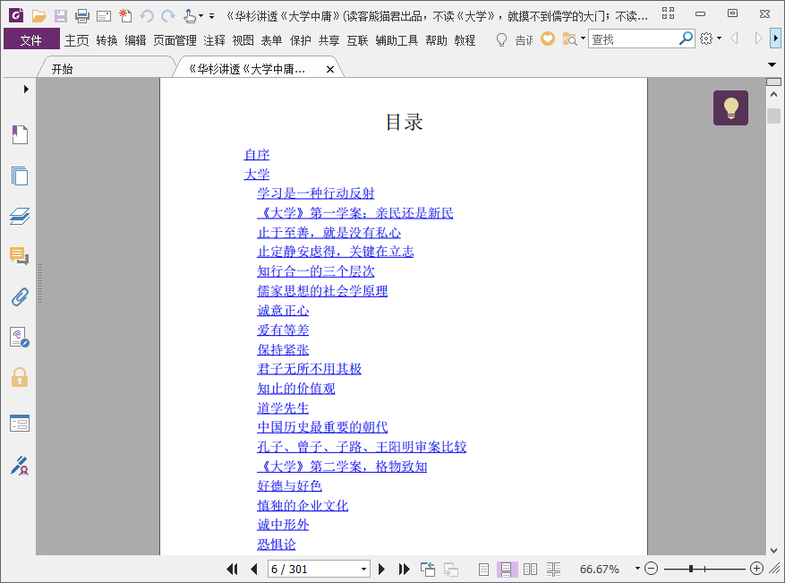The height and width of the screenshot is (583, 785).
Task: Click the previous view arrow in status bar
Action: point(428,569)
